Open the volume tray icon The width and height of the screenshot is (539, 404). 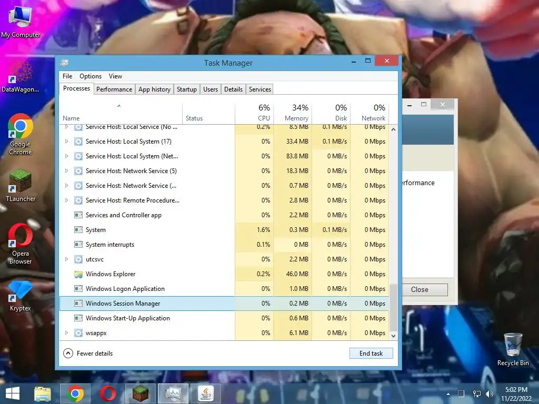coord(490,393)
